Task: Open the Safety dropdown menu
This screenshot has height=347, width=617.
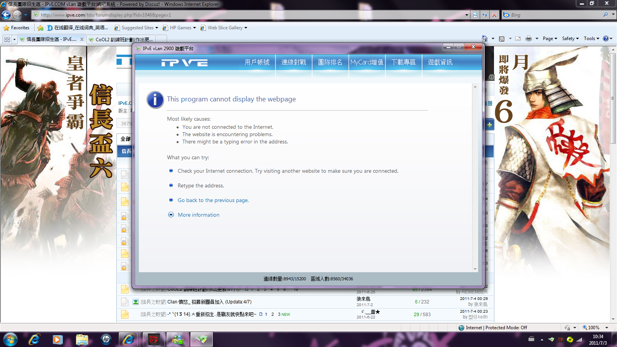Action: point(570,39)
